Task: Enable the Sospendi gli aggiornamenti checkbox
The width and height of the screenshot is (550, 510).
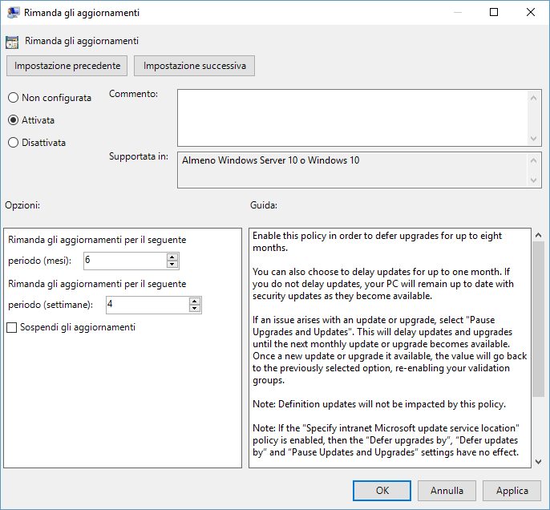Action: coord(12,327)
